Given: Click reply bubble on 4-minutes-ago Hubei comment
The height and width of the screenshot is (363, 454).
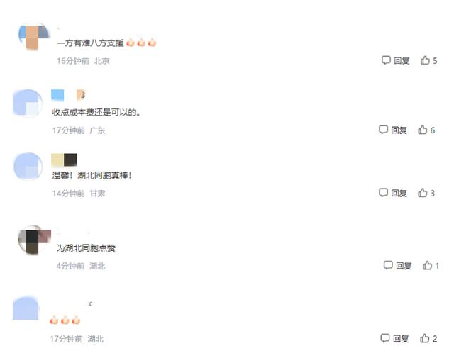Looking at the screenshot, I should pyautogui.click(x=388, y=265).
